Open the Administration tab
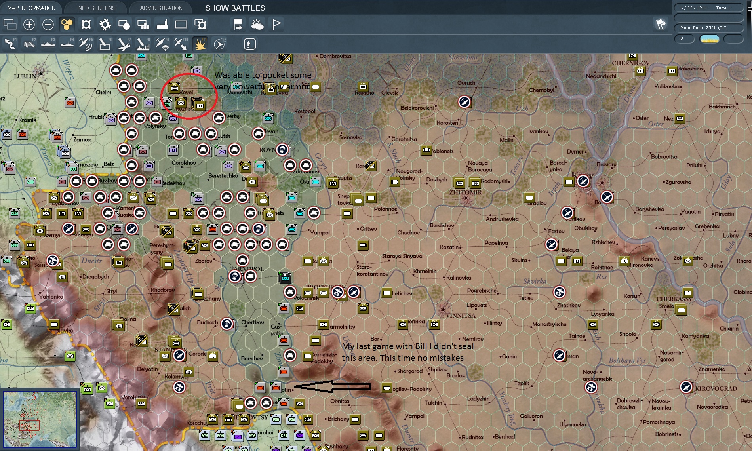Viewport: 752px width, 451px height. pyautogui.click(x=161, y=8)
